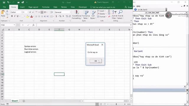
Task: Open VBA editor Help question icon
Action: [x=135, y=9]
